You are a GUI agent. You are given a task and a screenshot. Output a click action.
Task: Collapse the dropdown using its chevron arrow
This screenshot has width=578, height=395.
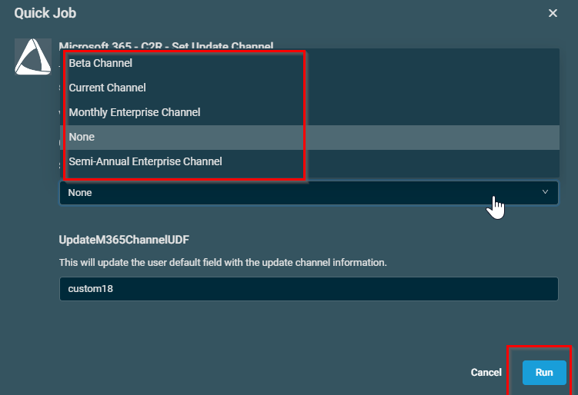coord(545,192)
